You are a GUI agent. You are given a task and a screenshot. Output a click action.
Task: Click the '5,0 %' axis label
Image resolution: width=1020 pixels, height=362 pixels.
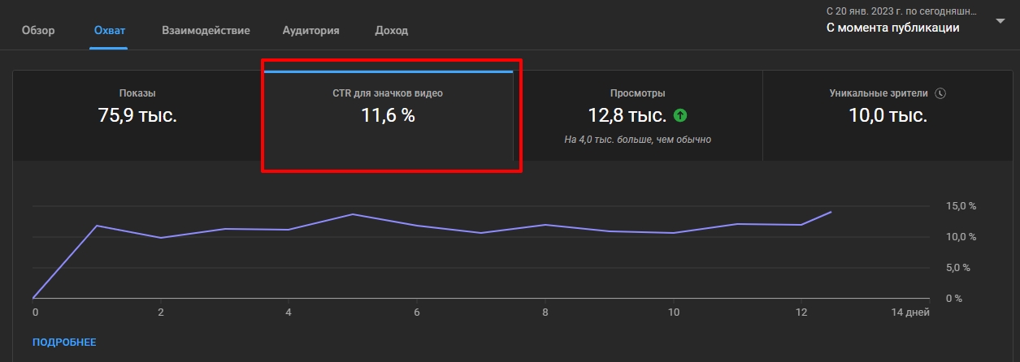coord(959,268)
